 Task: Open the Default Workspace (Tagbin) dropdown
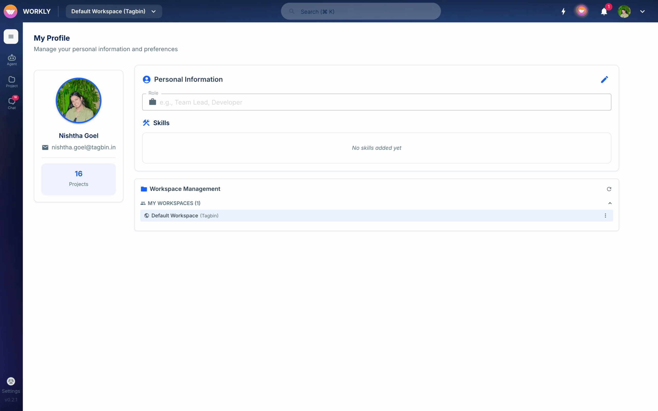point(114,11)
